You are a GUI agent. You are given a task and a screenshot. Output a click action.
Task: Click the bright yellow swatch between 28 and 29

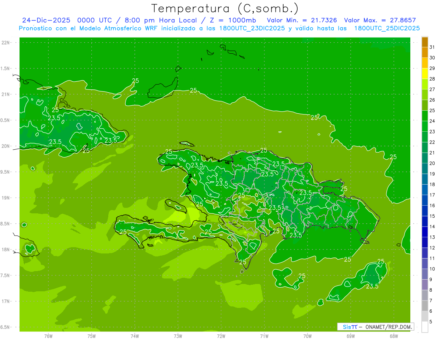(425, 74)
